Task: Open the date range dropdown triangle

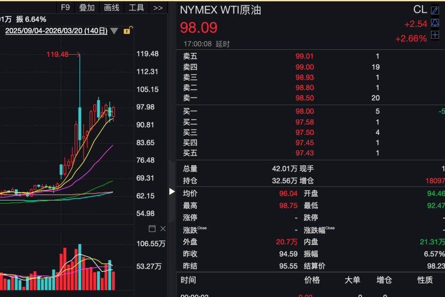Action: point(114,31)
